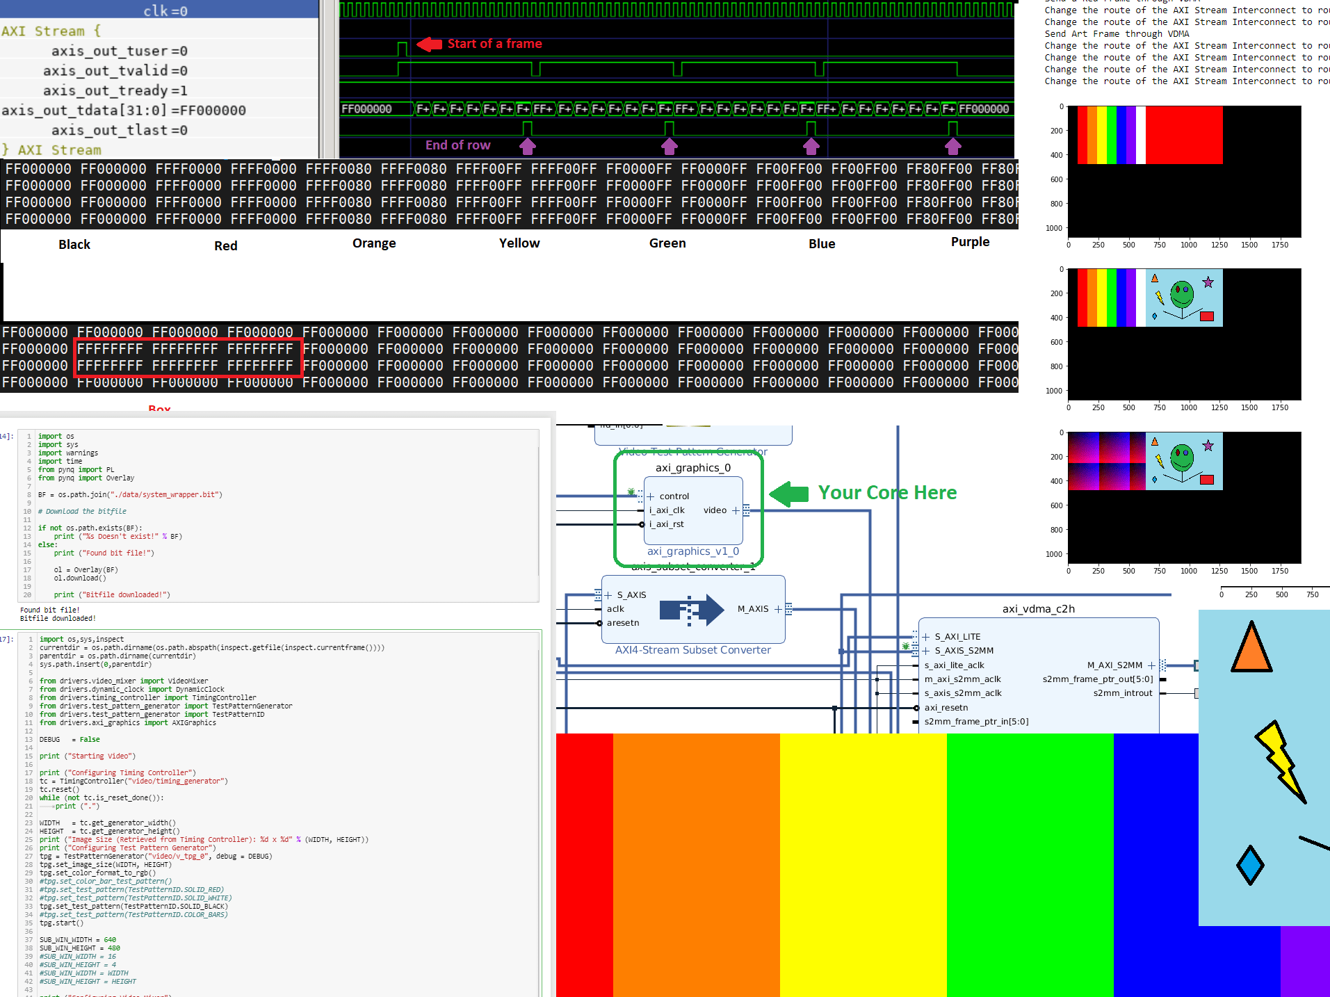Click the red Start of a frame arrow marker

coord(430,44)
